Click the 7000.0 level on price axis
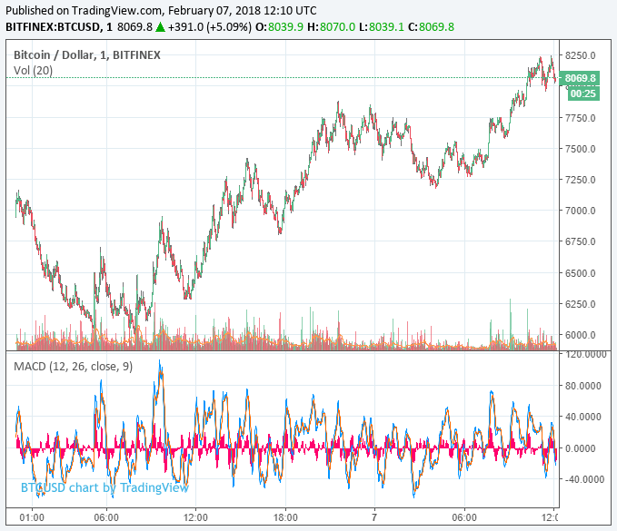The width and height of the screenshot is (617, 531). [x=581, y=211]
